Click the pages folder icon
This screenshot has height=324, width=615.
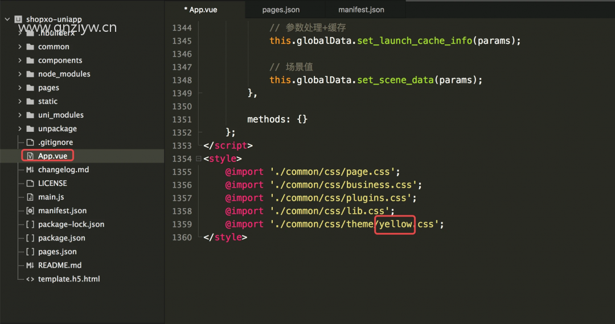pyautogui.click(x=30, y=88)
